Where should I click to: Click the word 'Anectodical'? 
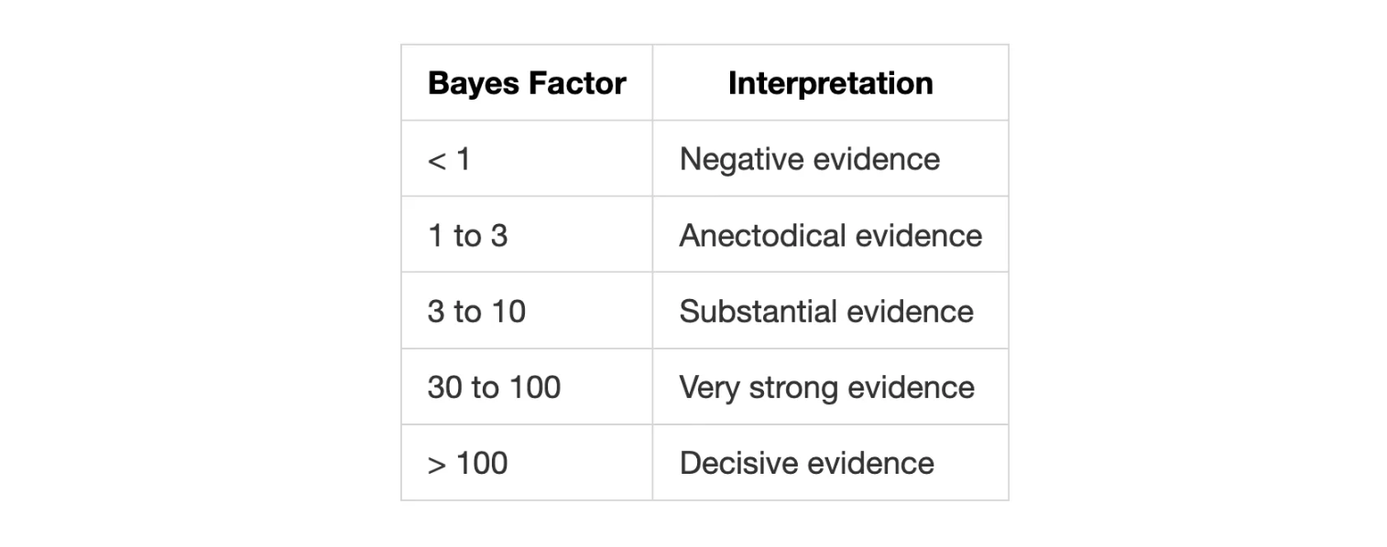(762, 236)
